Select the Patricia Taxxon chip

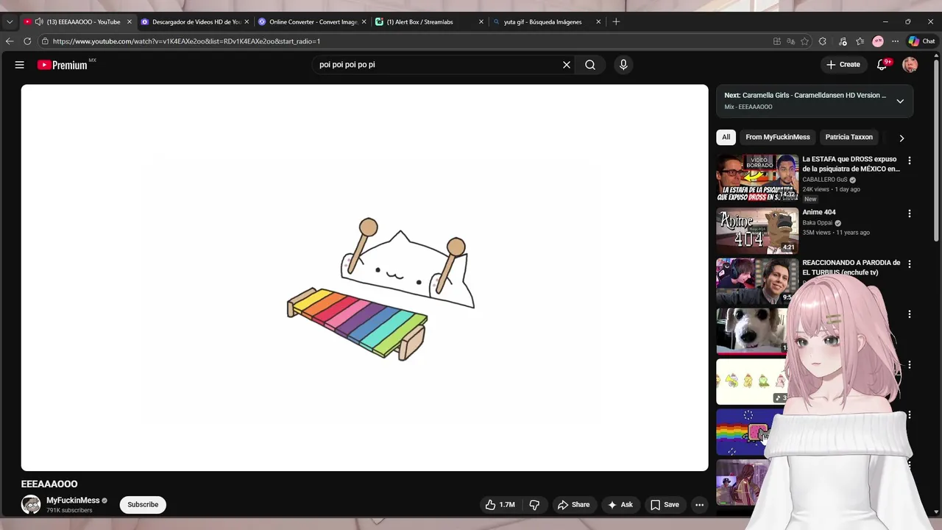coord(849,137)
